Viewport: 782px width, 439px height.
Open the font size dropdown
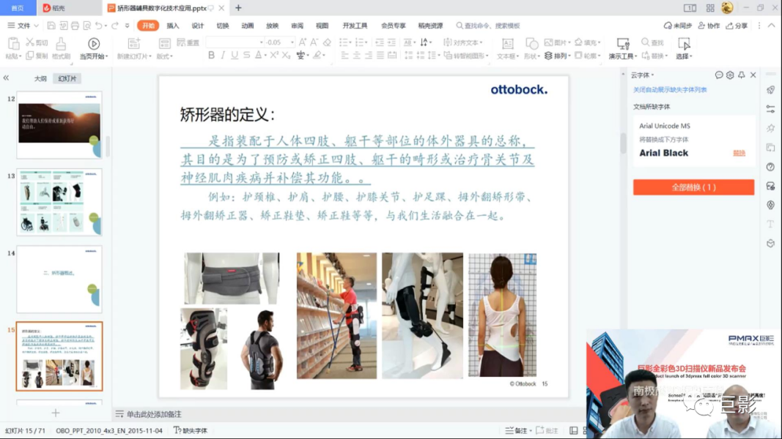292,42
